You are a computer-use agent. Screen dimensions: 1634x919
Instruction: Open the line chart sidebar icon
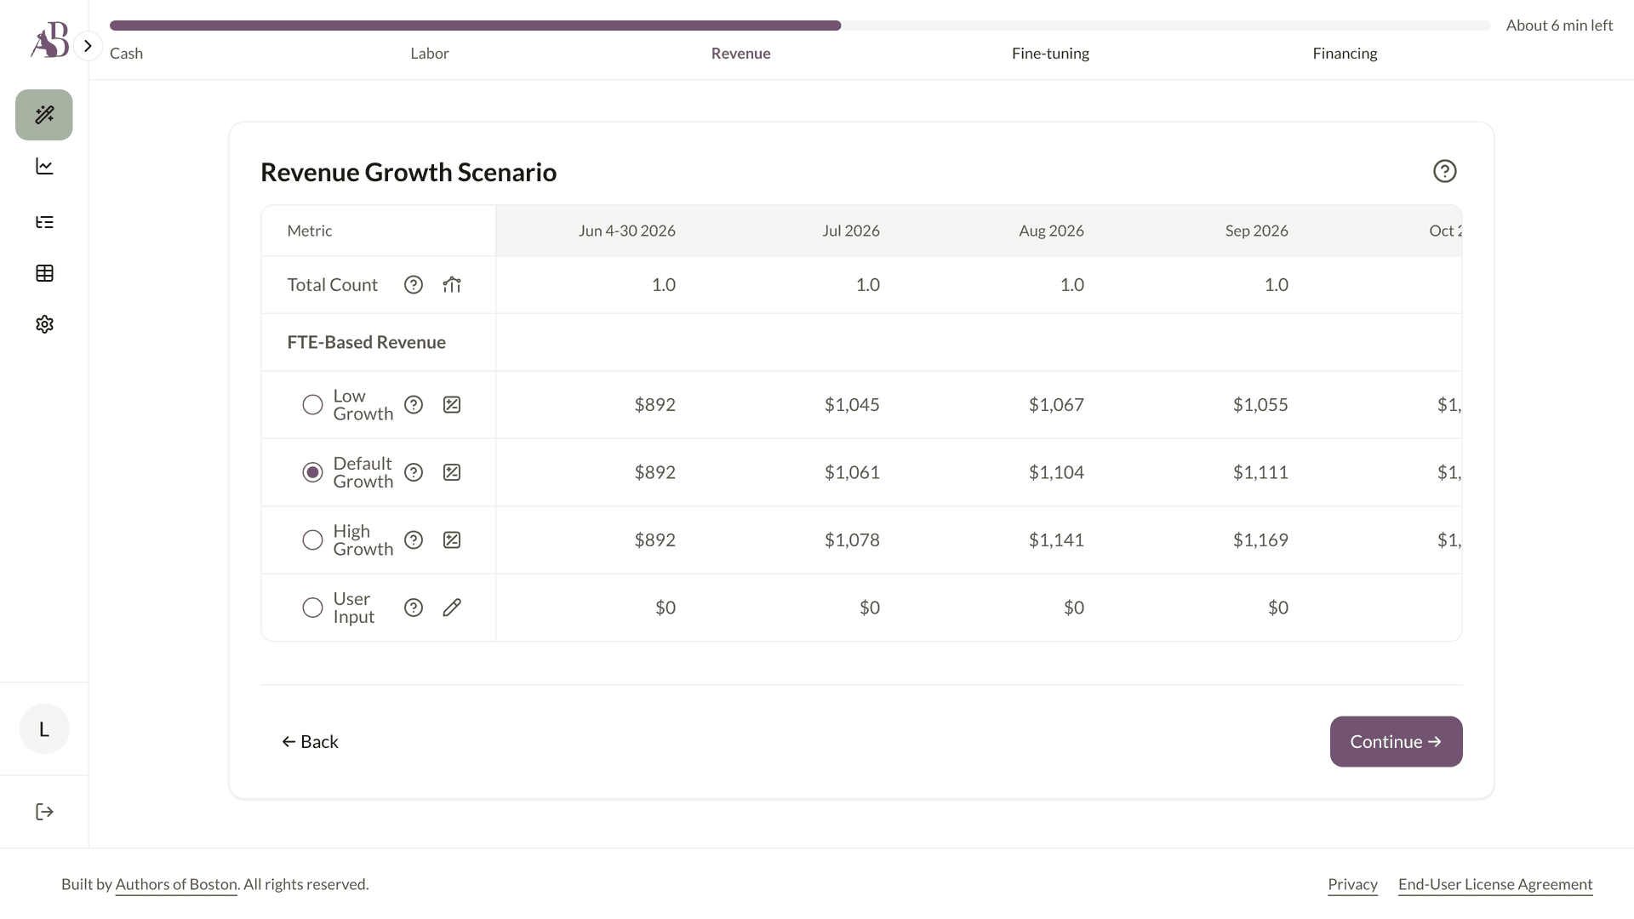pos(44,167)
